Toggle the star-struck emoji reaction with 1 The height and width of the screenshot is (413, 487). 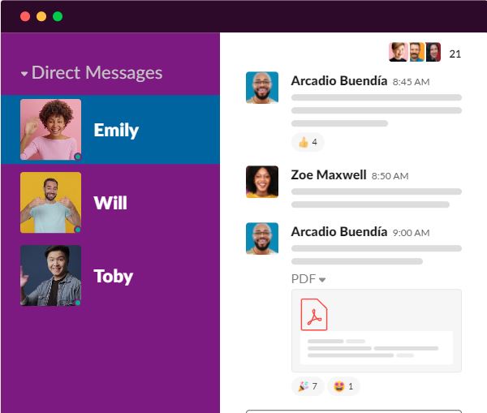point(343,386)
